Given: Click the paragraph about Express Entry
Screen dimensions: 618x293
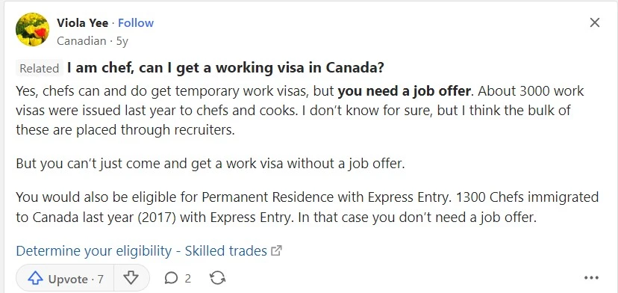Looking at the screenshot, I should coord(308,207).
